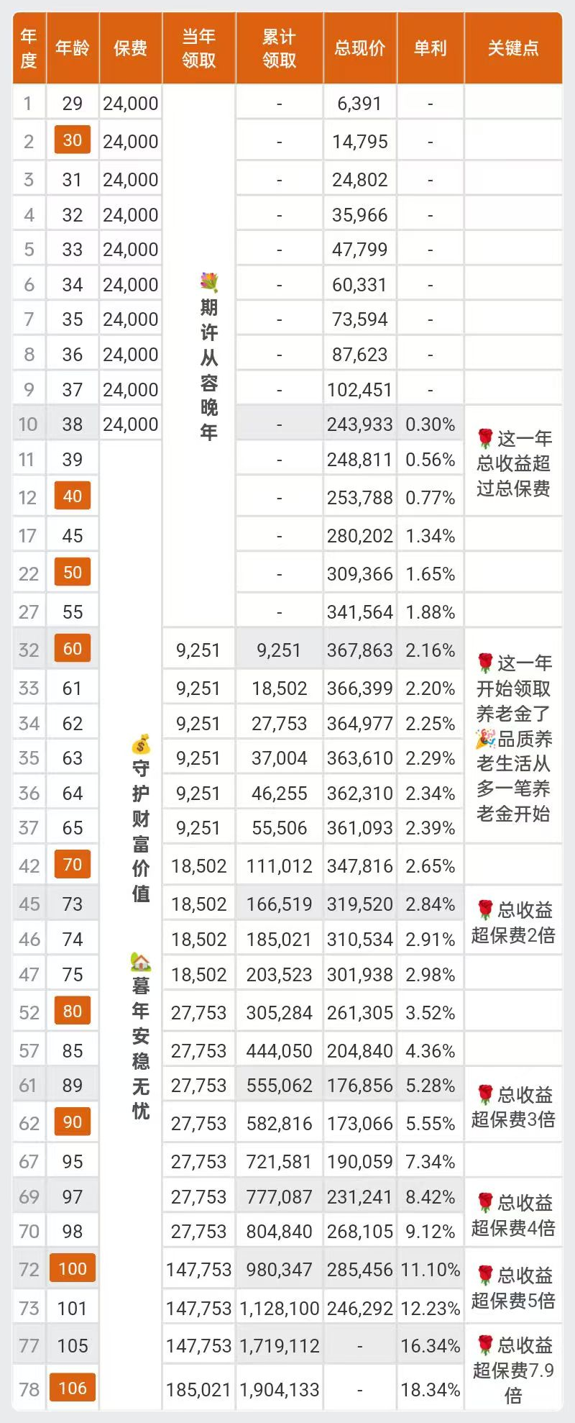Click the orange age 100 badge

pyautogui.click(x=73, y=1269)
